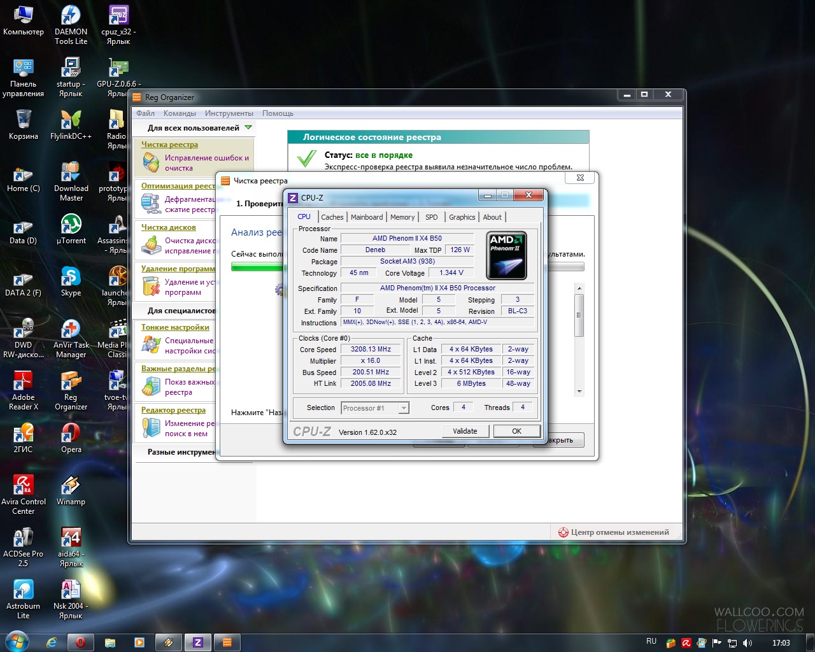Screen dimensions: 815x652
Task: Switch to the Mainboard tab in CPU-Z
Action: tap(367, 217)
